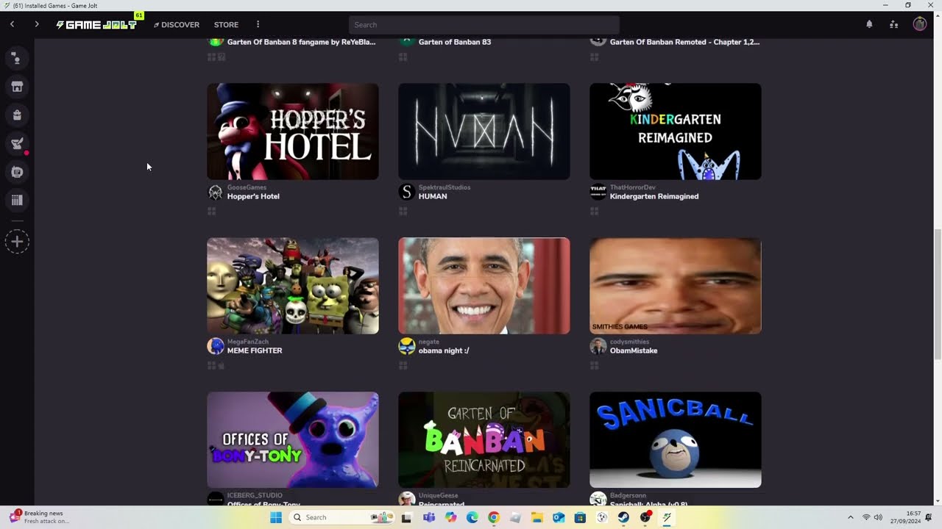This screenshot has width=942, height=529.
Task: Click the ObamMistake thumbnail
Action: coord(676,286)
